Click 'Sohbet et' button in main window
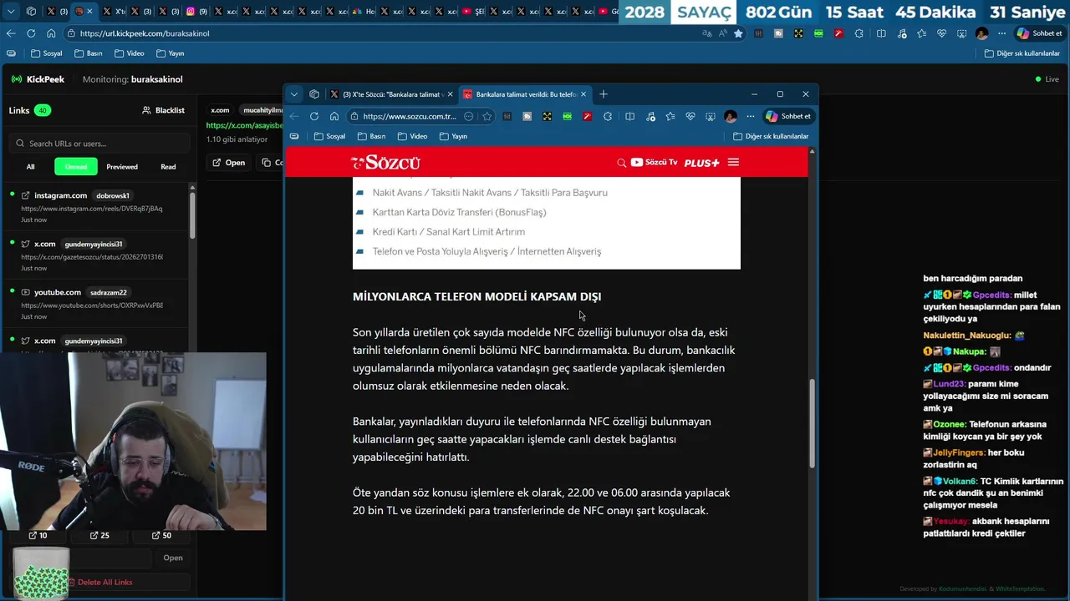Screen dimensions: 1070x601 [x=1039, y=33]
